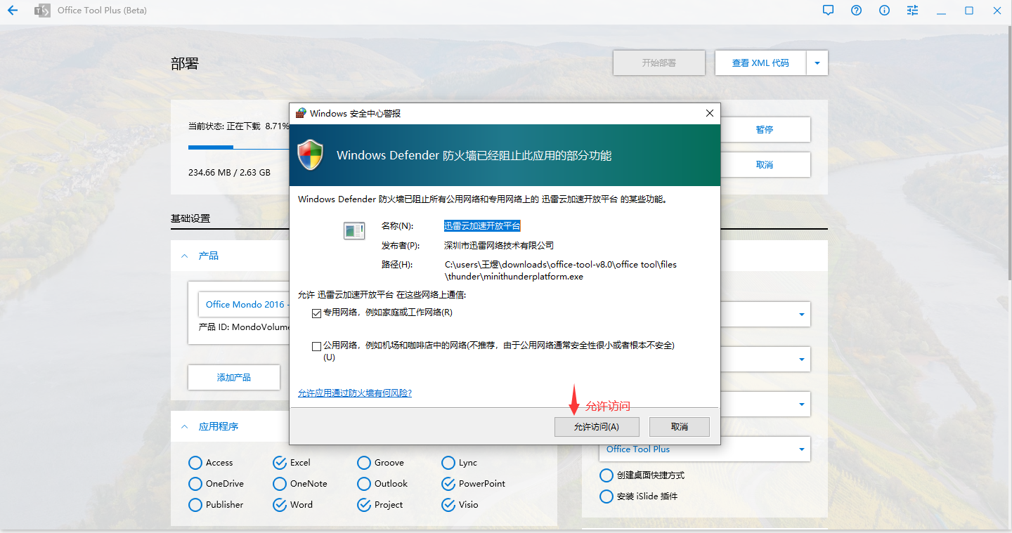Open the feedback chat icon in title bar

coord(828,11)
